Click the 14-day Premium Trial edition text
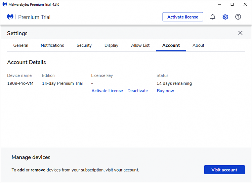The image size is (252, 183). [x=62, y=83]
